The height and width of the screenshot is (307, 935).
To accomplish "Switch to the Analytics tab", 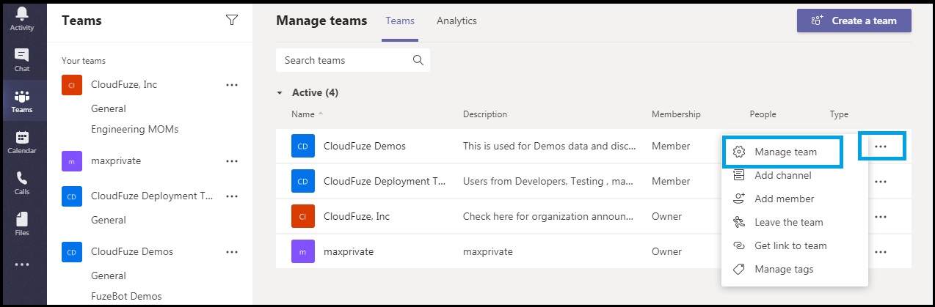I will pyautogui.click(x=456, y=21).
